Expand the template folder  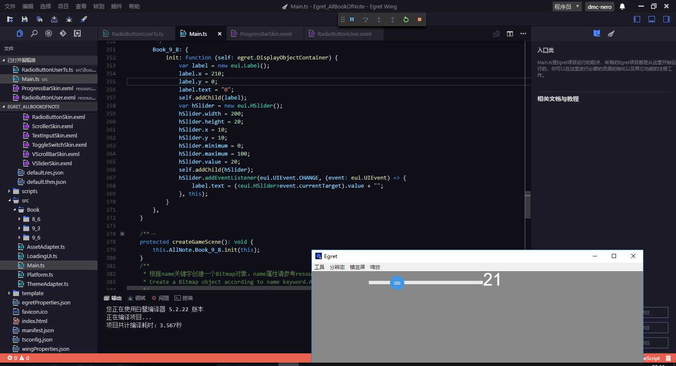(x=9, y=293)
